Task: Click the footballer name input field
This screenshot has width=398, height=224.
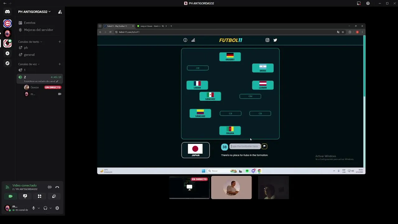Action: pos(245,146)
